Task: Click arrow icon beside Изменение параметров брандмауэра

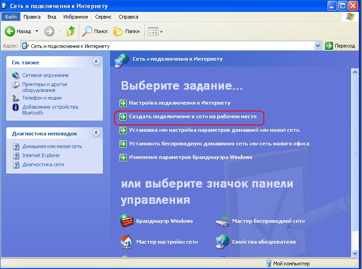Action: (123, 158)
